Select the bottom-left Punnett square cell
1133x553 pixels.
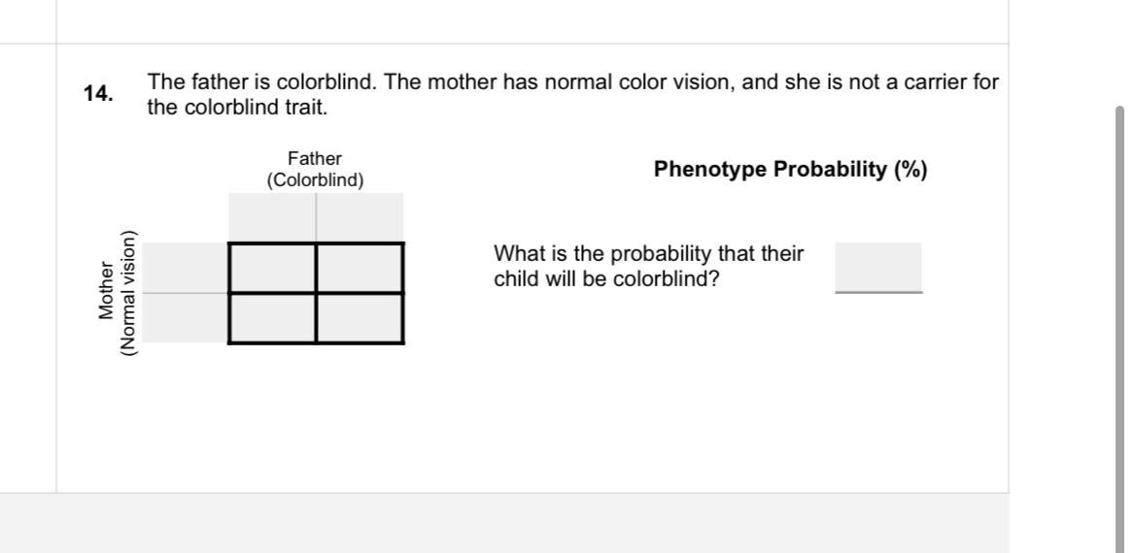click(x=272, y=318)
